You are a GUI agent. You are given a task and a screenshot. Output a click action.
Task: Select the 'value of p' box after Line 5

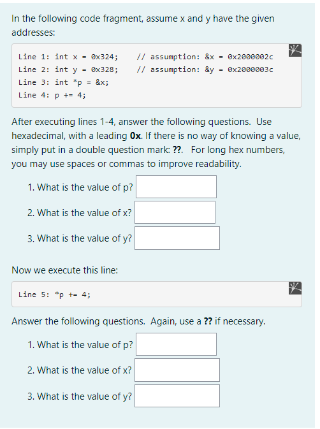[176, 344]
